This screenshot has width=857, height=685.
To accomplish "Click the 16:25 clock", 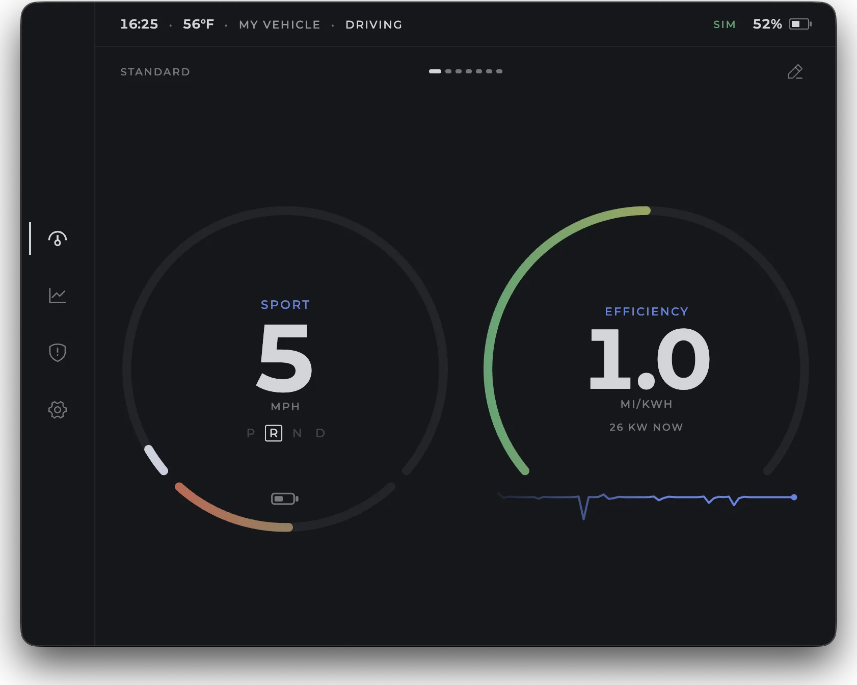I will point(139,24).
